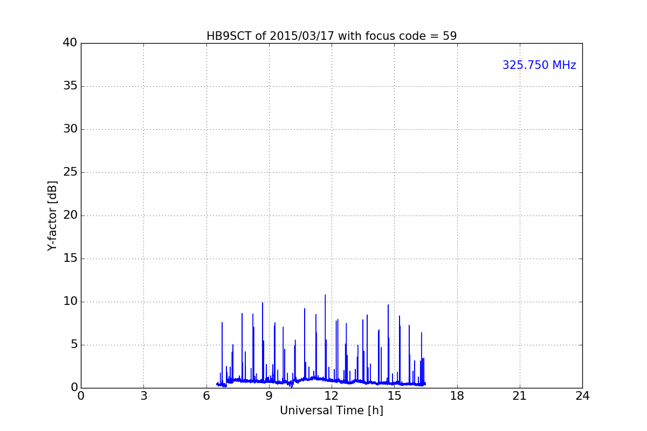This screenshot has width=647, height=431.
Task: Click the x-axis tick label 9
Action: click(269, 396)
